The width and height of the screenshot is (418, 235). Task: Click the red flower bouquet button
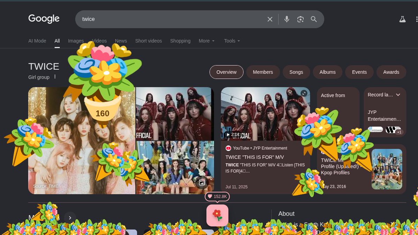(217, 215)
